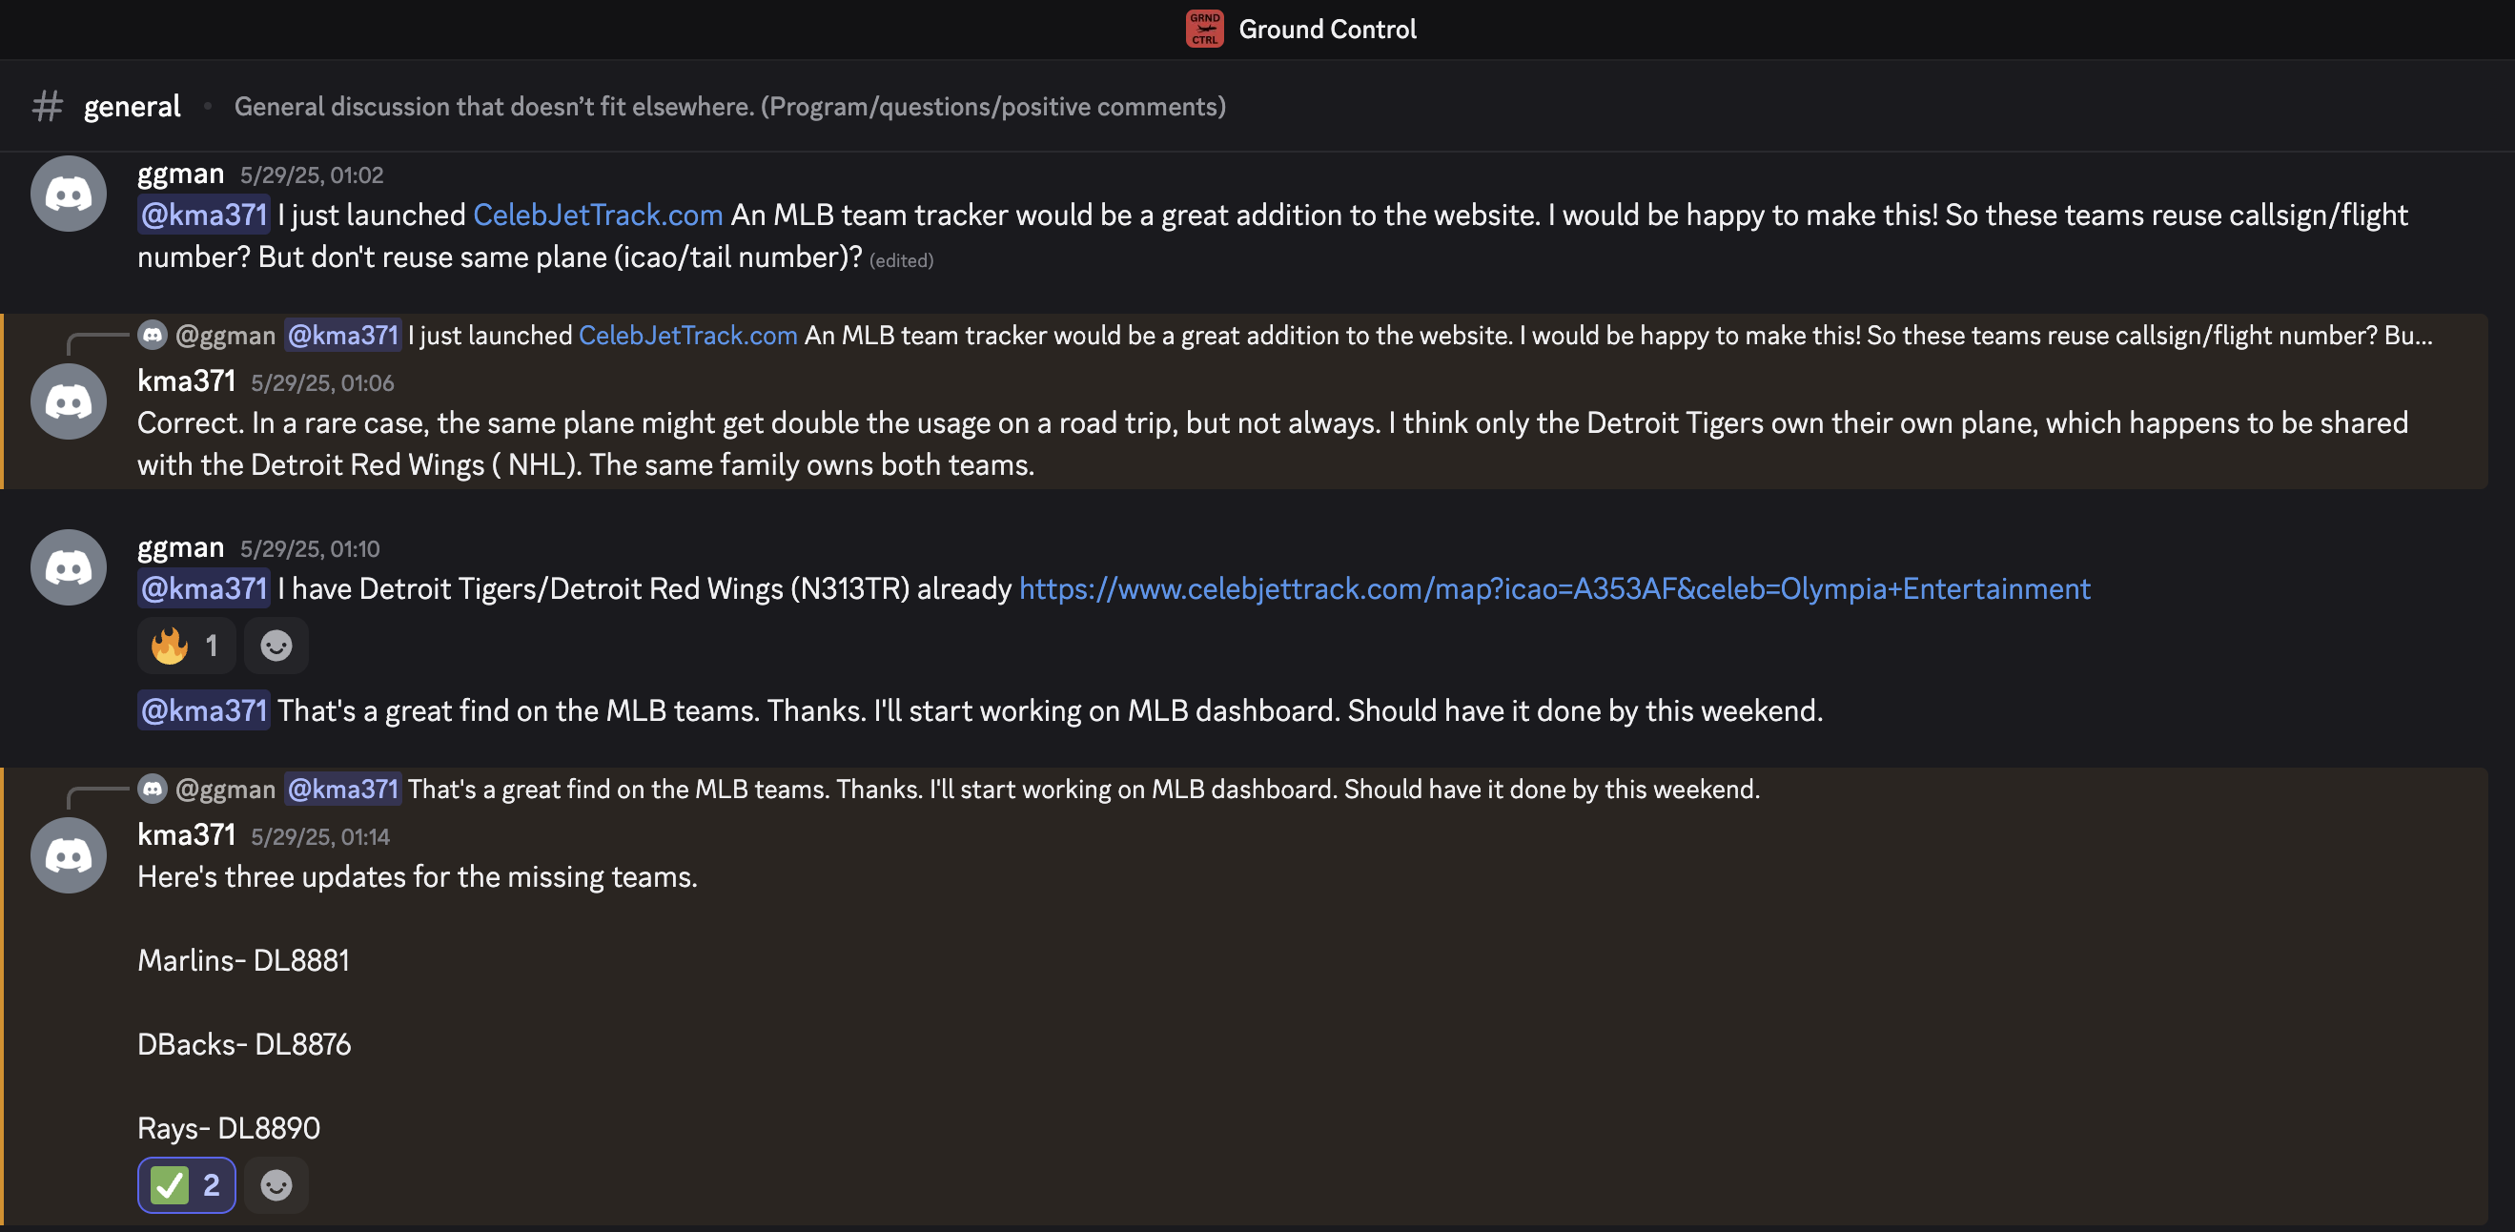
Task: Click the Ground Control server icon
Action: (x=1204, y=30)
